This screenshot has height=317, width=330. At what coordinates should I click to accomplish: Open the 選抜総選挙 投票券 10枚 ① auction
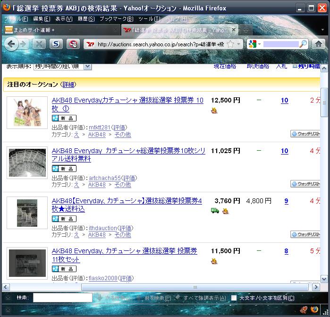(127, 104)
